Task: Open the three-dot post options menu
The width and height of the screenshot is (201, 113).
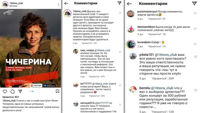Action: [59, 4]
